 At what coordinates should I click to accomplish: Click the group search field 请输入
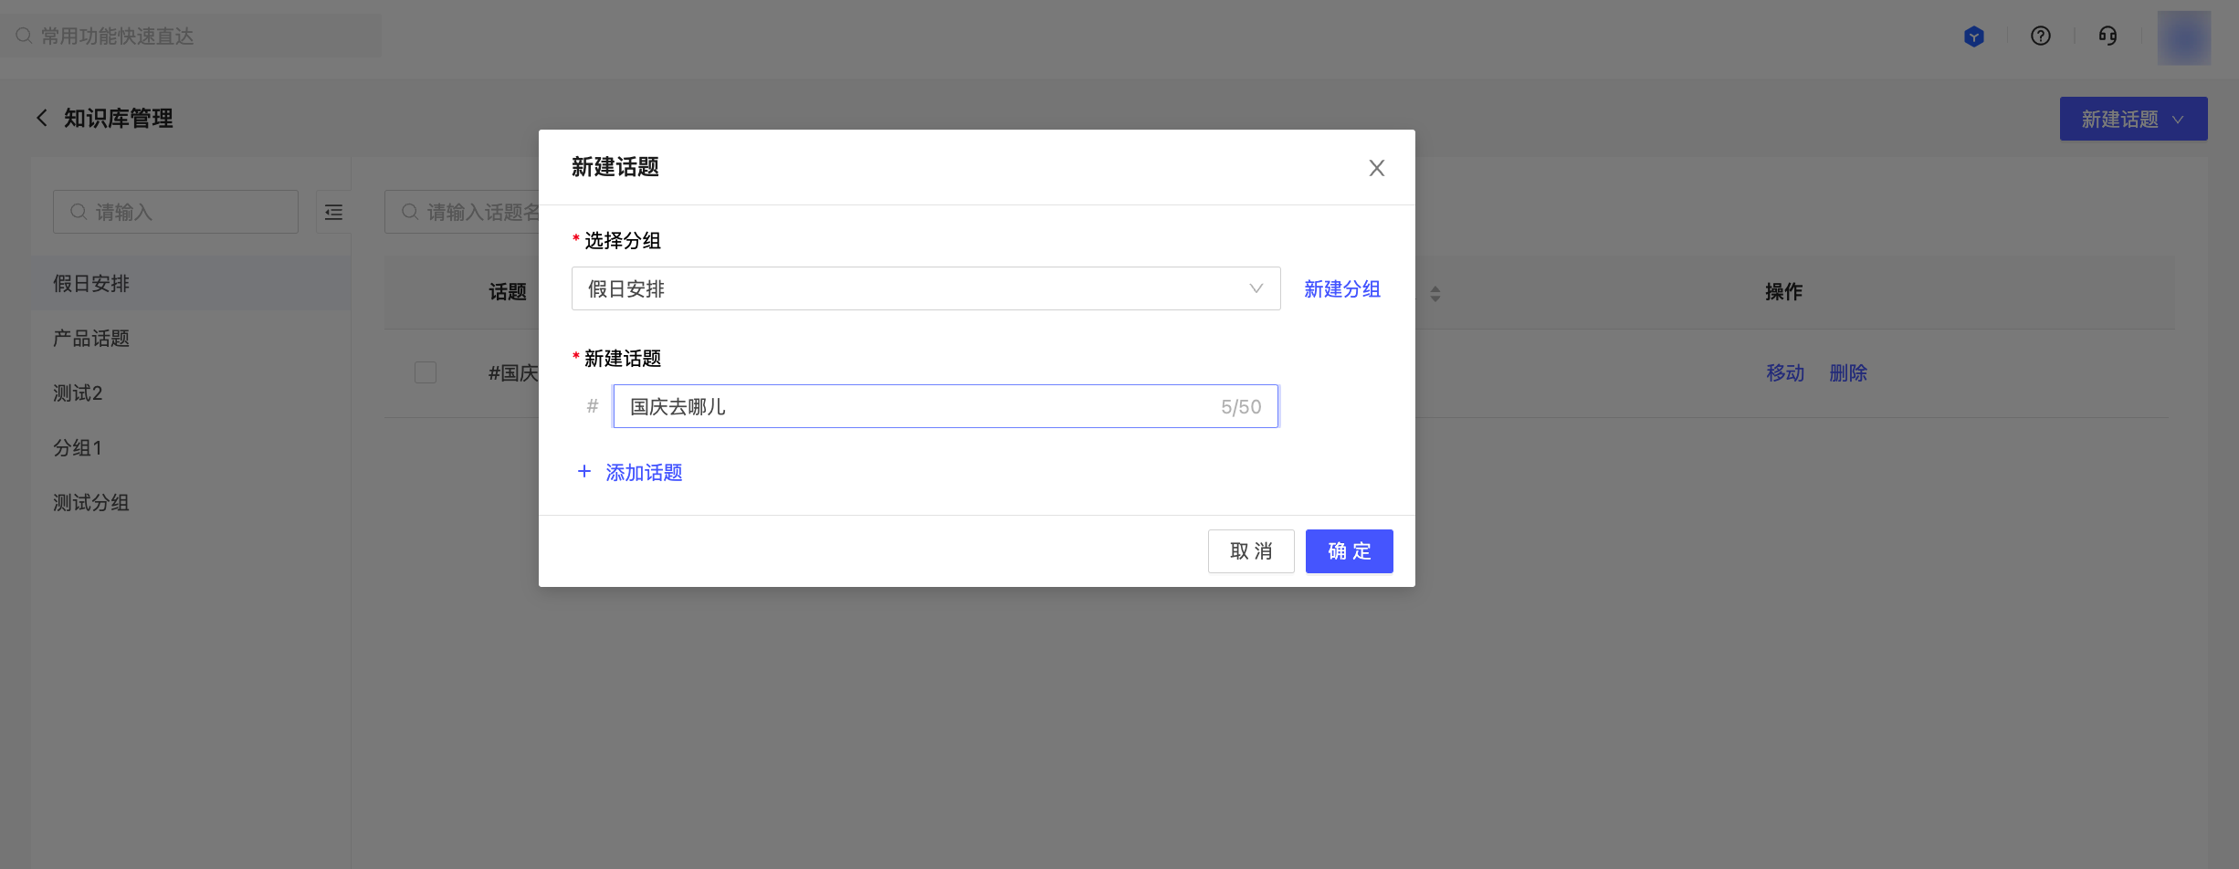pos(175,212)
